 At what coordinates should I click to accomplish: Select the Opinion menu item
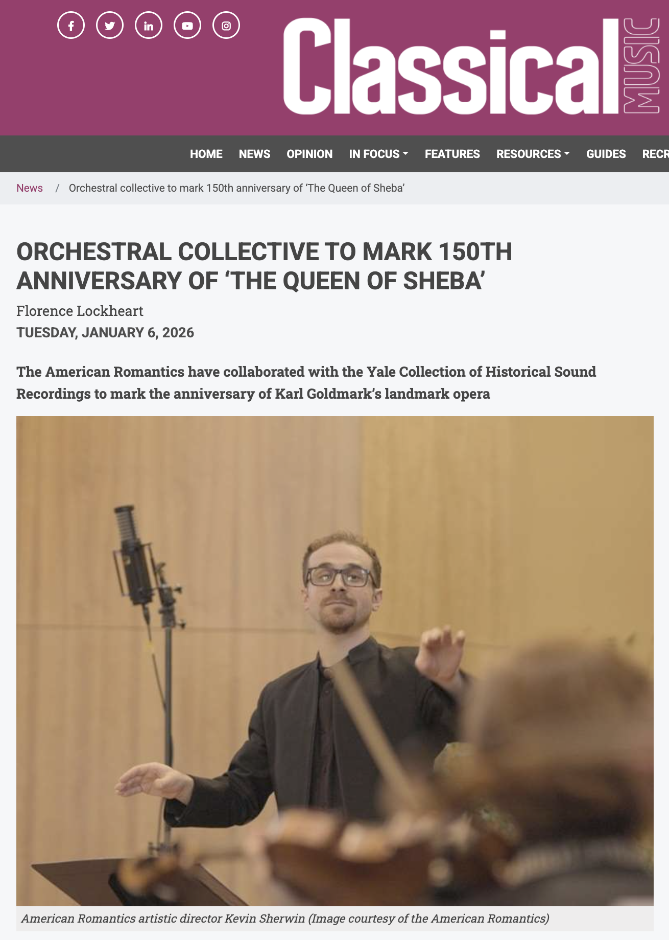coord(309,154)
